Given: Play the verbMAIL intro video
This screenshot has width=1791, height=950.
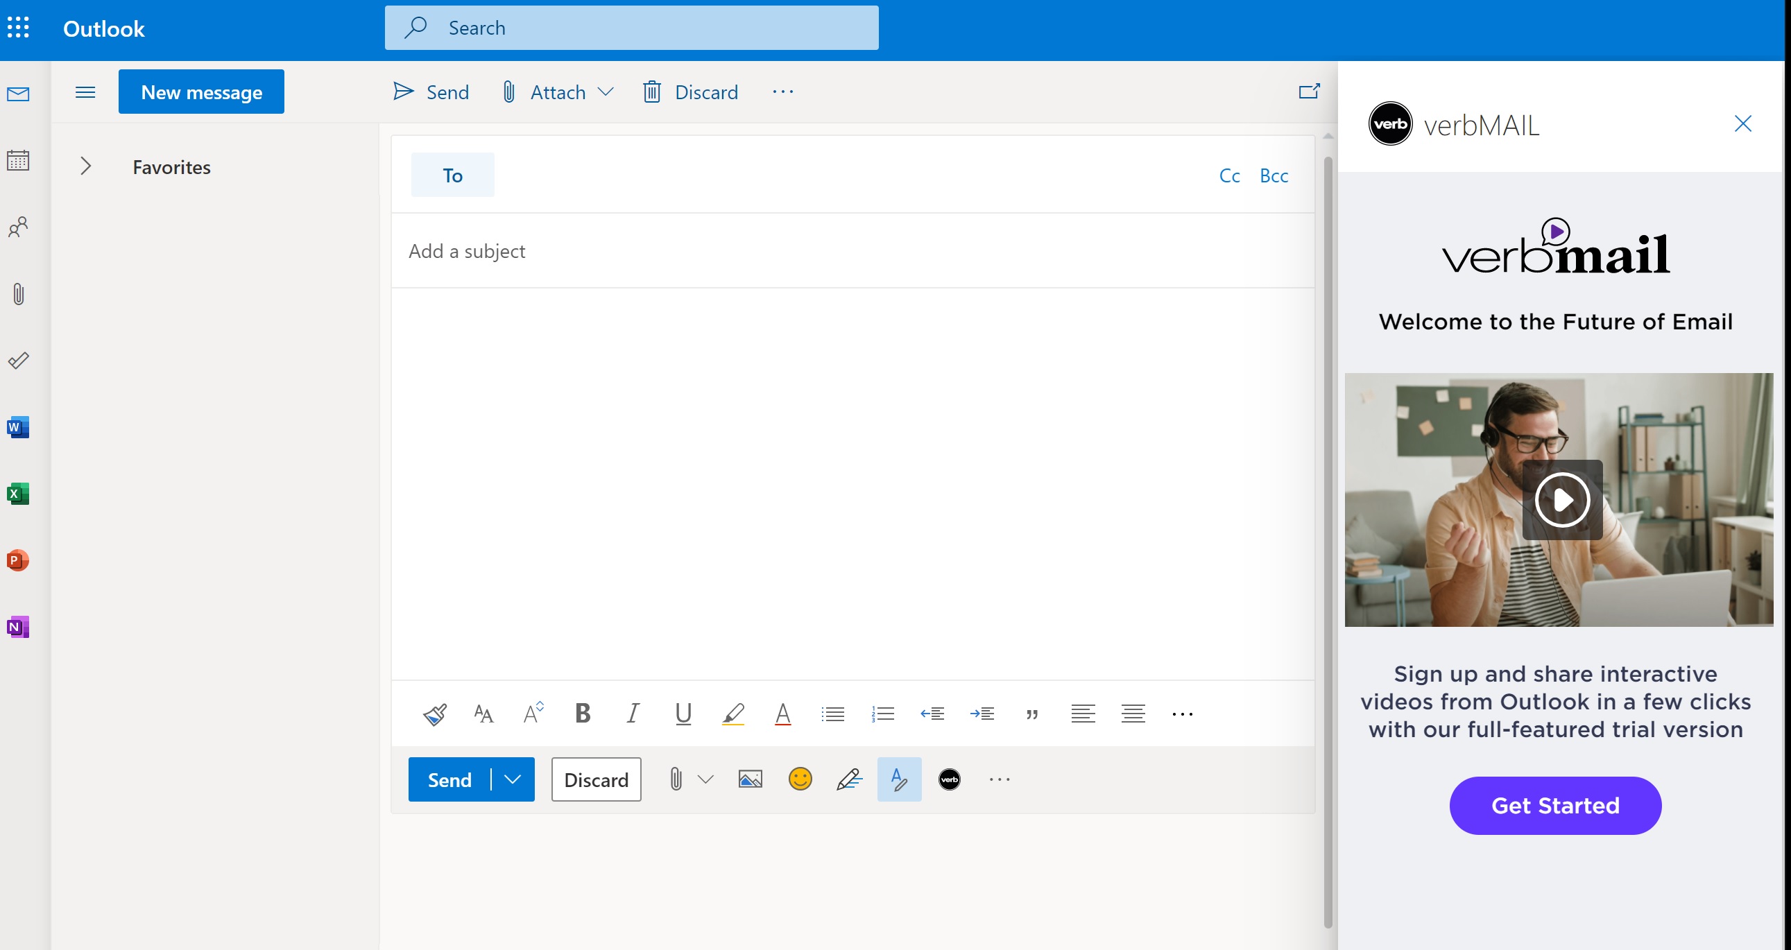Looking at the screenshot, I should [1562, 500].
